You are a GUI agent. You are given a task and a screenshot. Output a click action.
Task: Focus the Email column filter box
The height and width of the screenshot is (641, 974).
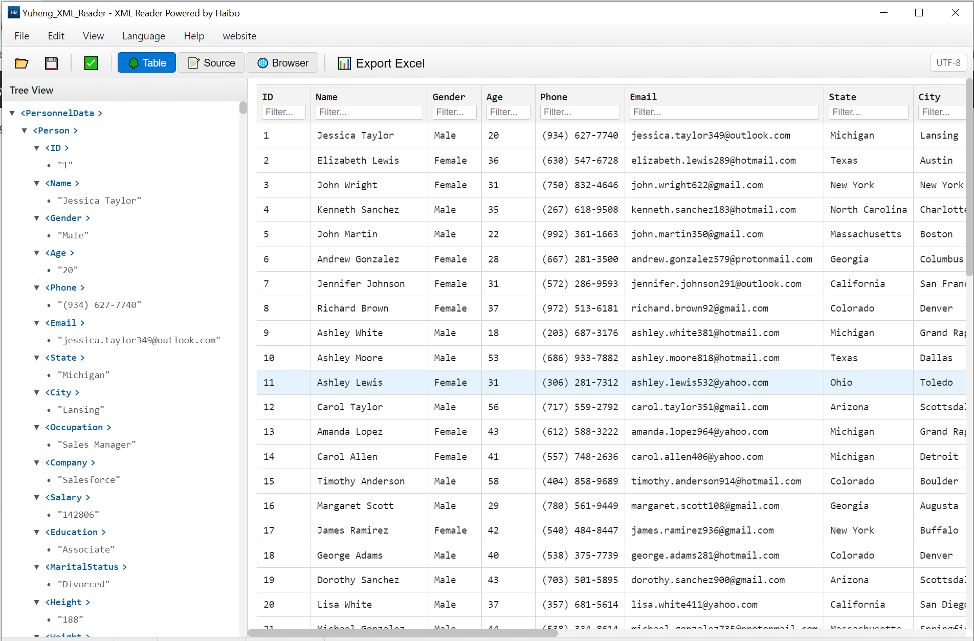(724, 112)
